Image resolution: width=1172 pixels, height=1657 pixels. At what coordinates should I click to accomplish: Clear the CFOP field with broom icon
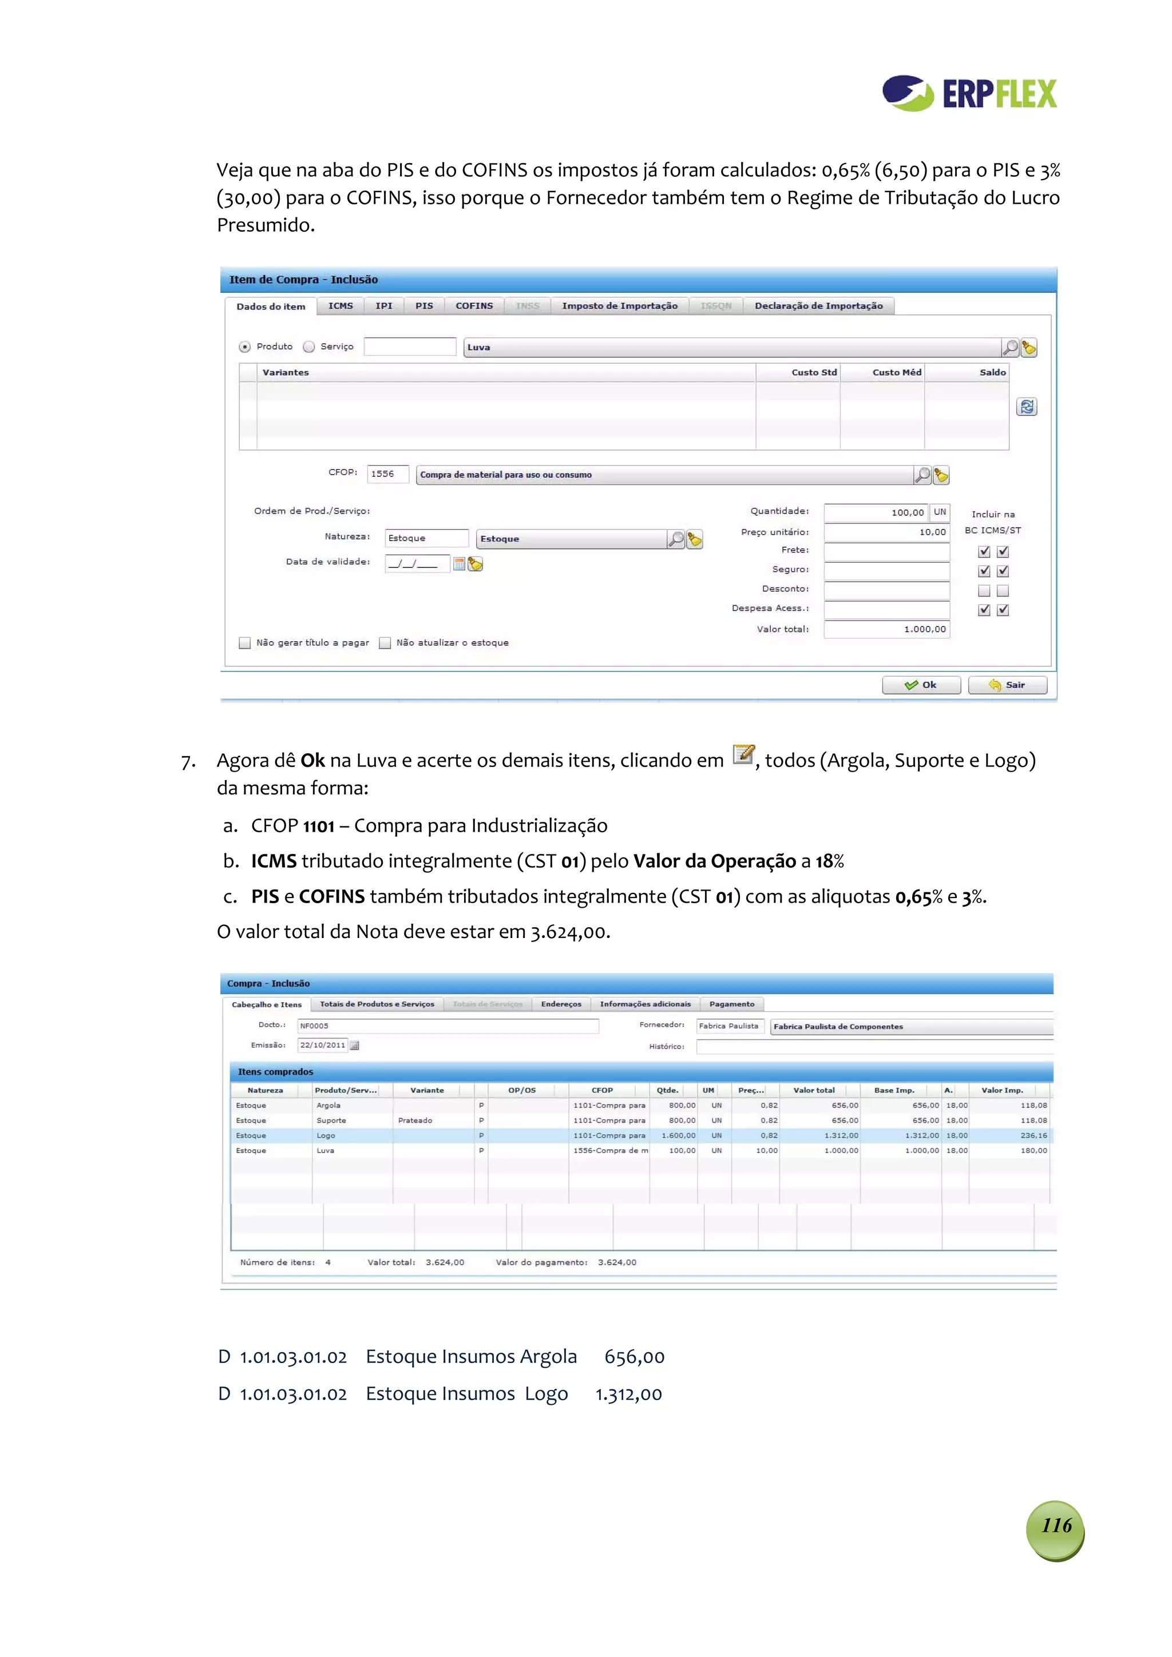[x=940, y=475]
